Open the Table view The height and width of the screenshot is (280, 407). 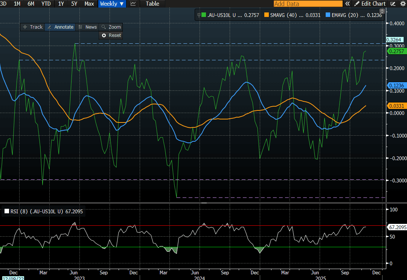pyautogui.click(x=152, y=4)
